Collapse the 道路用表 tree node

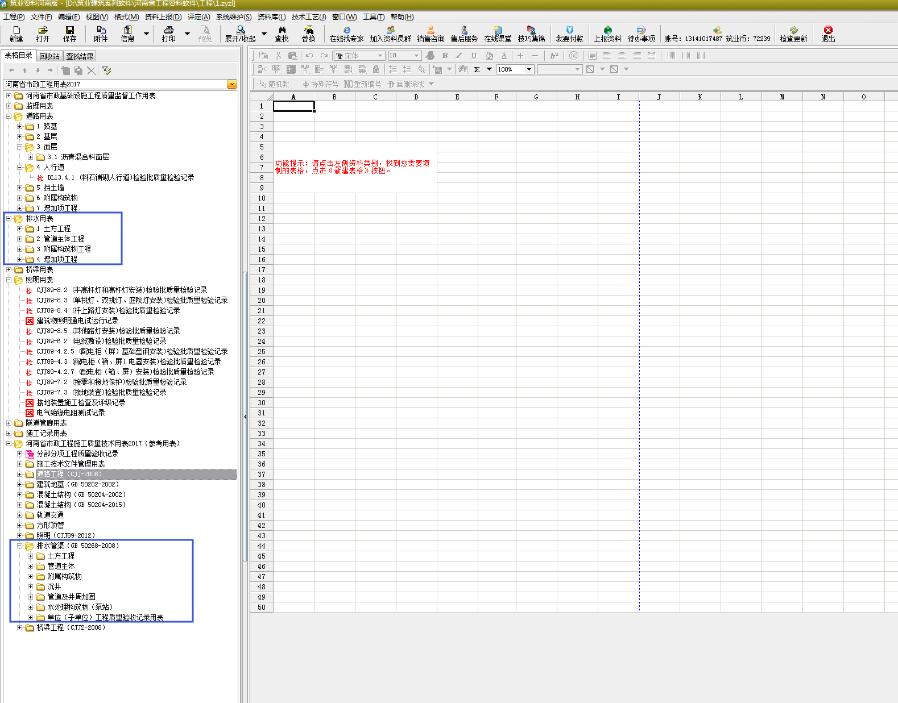pos(9,116)
